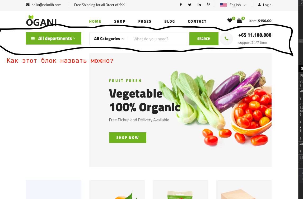
Task: Expand the English language dropdown
Action: pyautogui.click(x=233, y=5)
